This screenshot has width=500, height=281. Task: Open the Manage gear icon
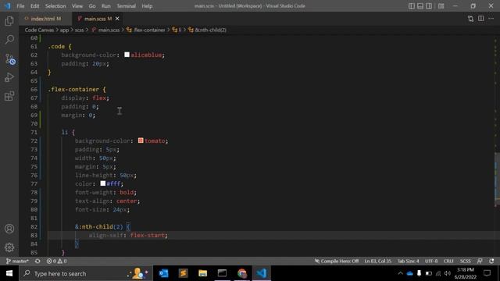(9, 247)
